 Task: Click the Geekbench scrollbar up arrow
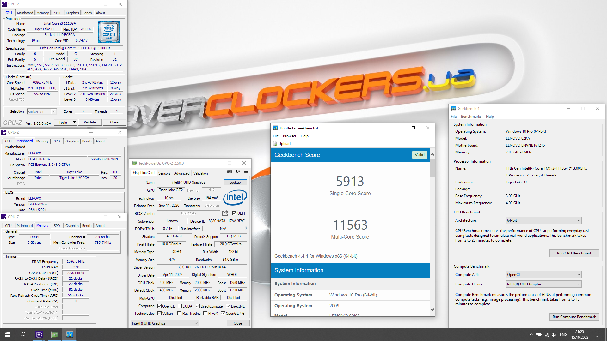[x=432, y=154]
